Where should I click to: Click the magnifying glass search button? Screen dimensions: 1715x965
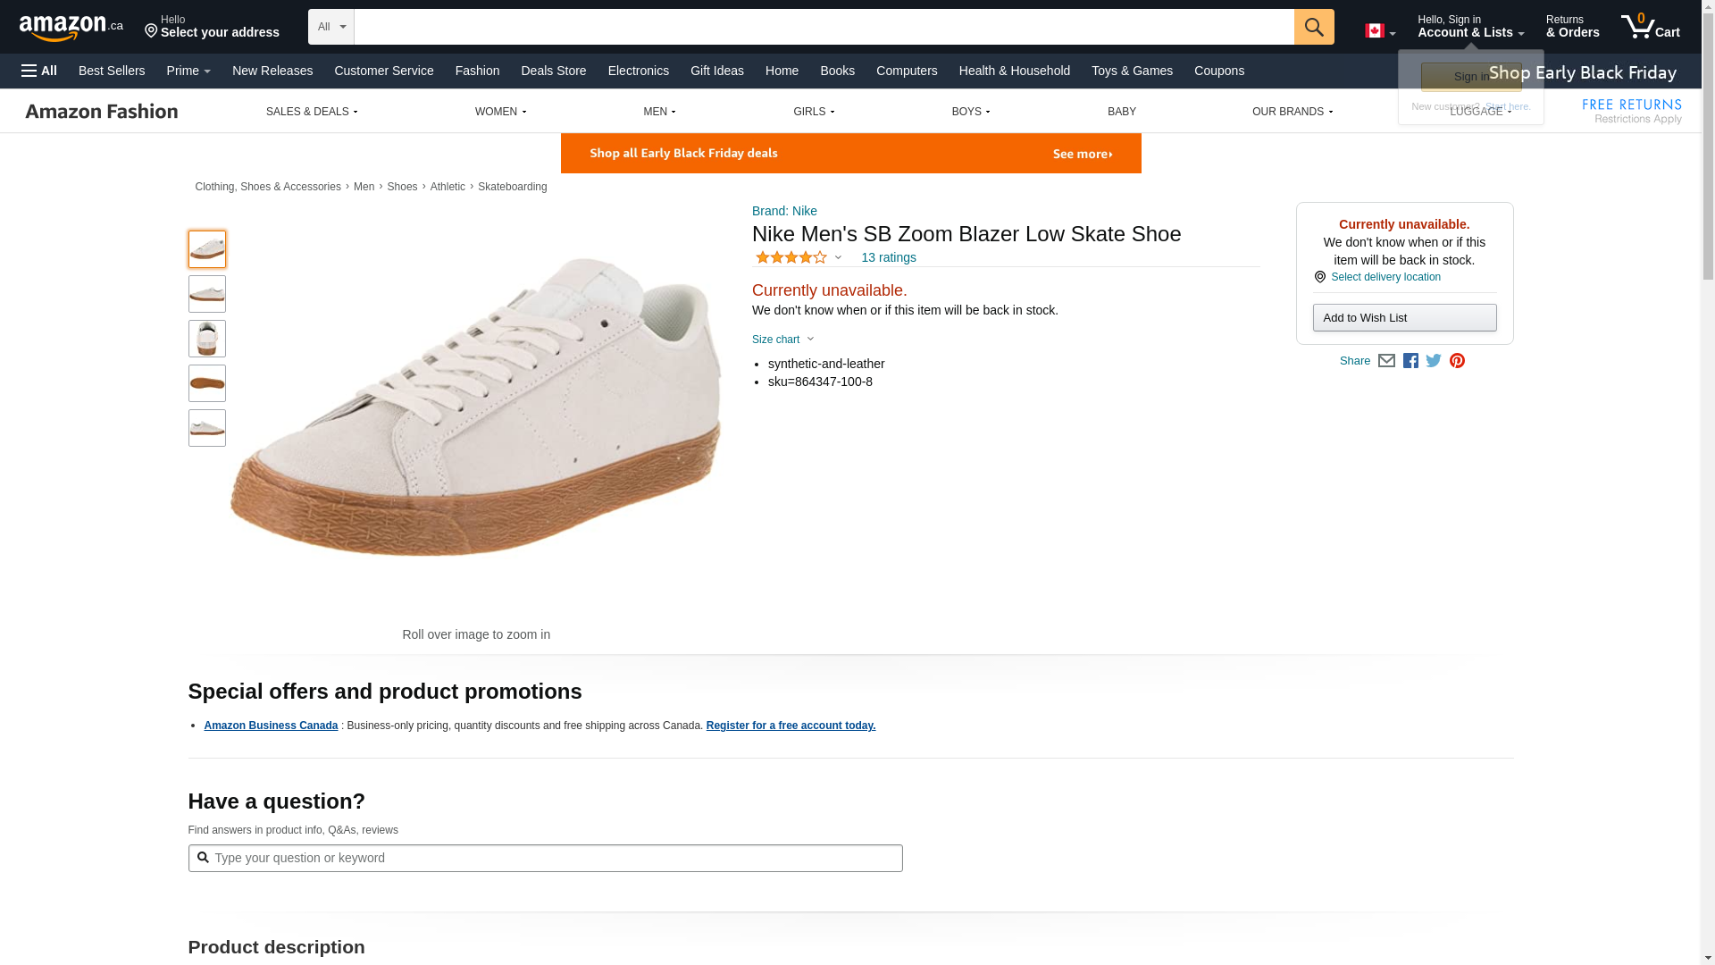tap(1313, 27)
